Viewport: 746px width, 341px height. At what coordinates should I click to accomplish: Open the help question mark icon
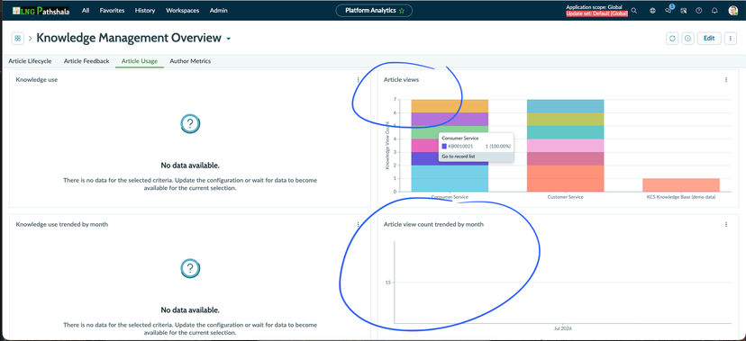(x=699, y=11)
